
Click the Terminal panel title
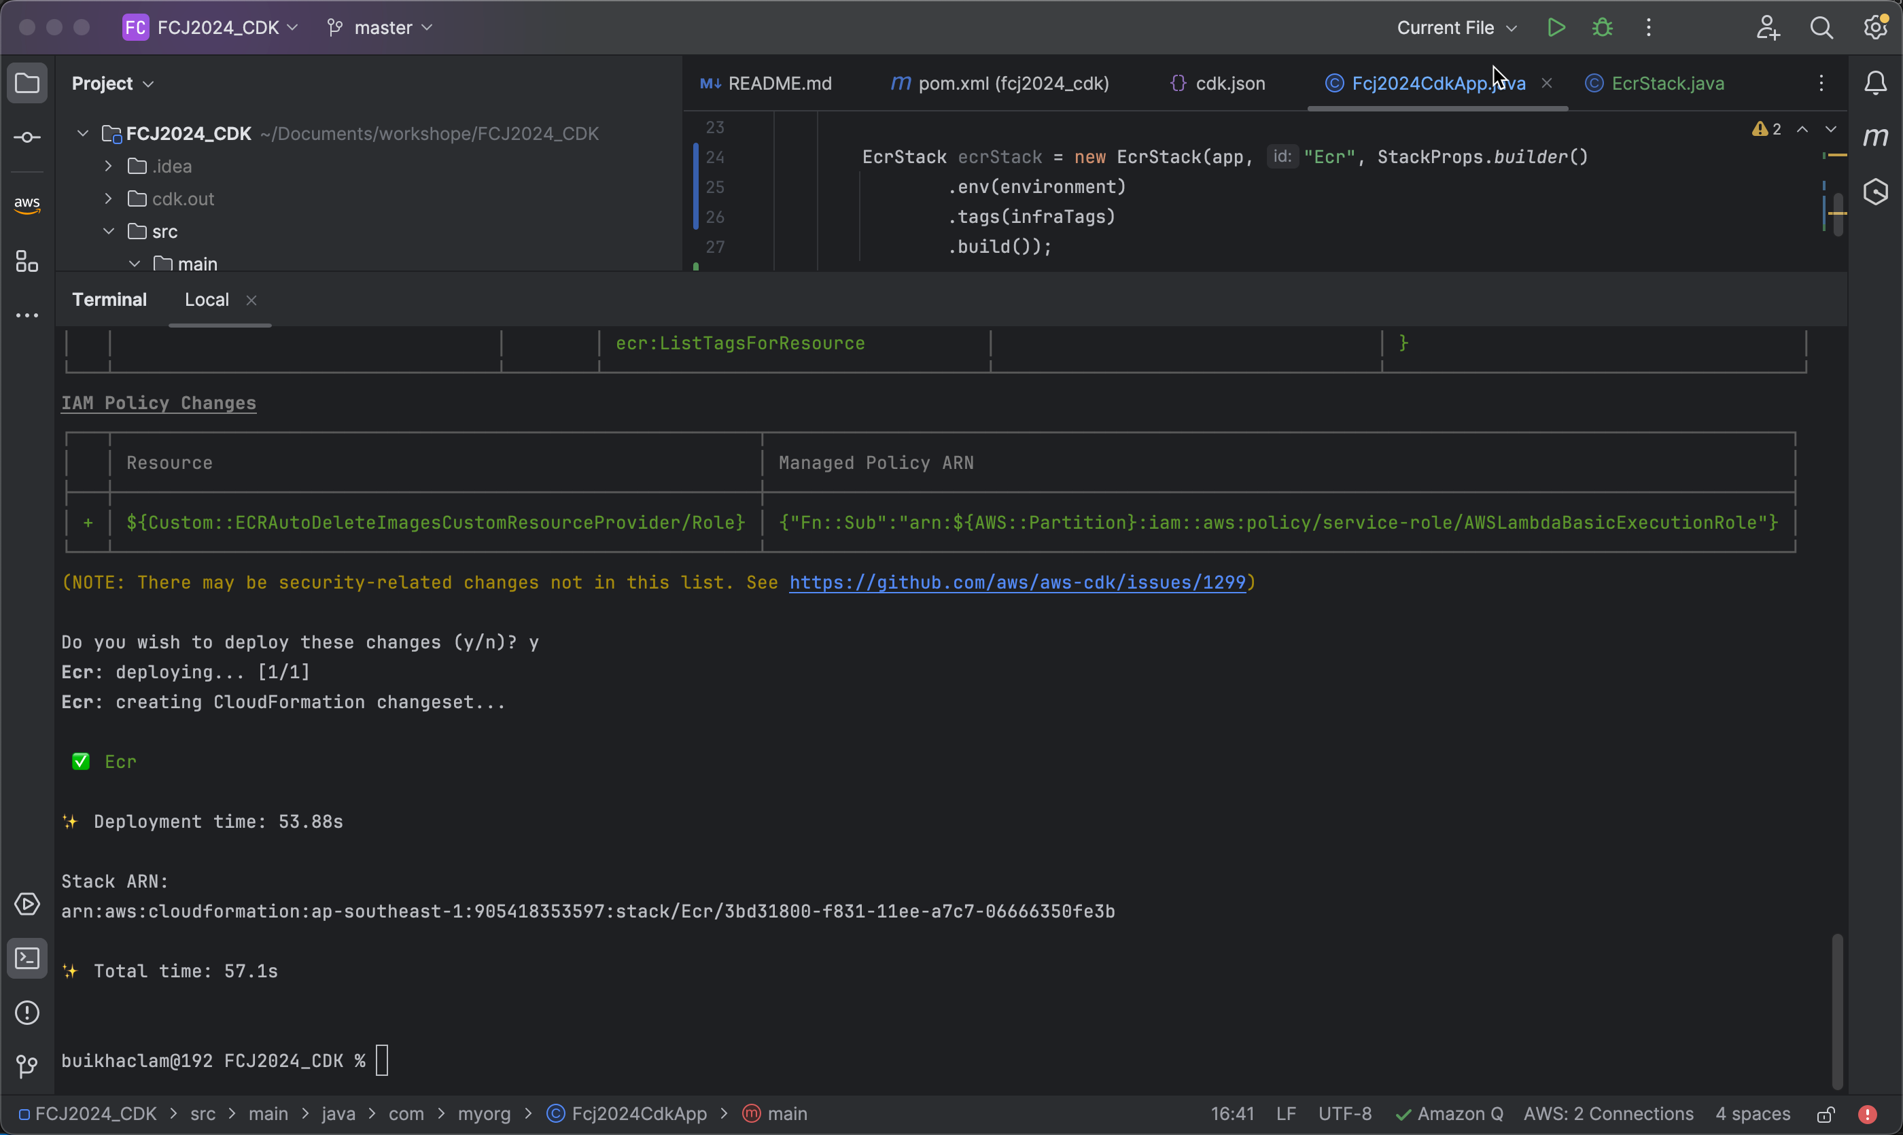tap(109, 300)
